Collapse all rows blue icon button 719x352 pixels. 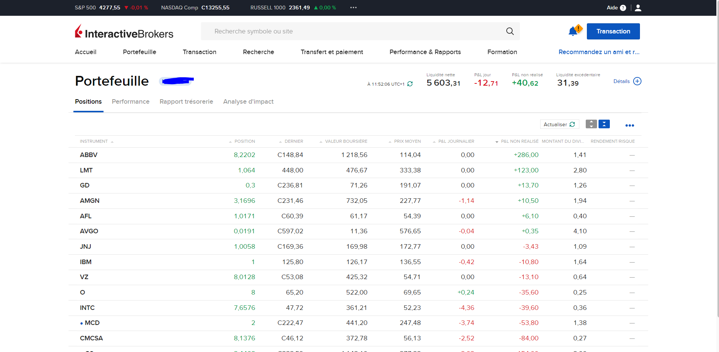604,124
